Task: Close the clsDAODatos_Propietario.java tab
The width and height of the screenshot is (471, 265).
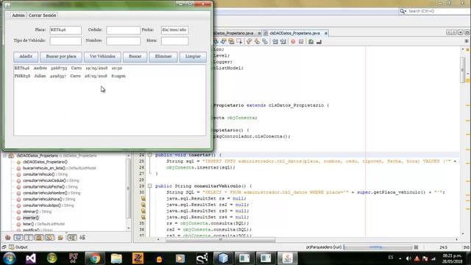Action: 326,33
